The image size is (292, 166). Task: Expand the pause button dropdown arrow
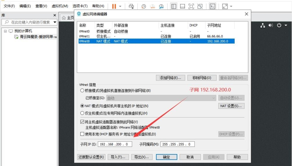click(120, 6)
